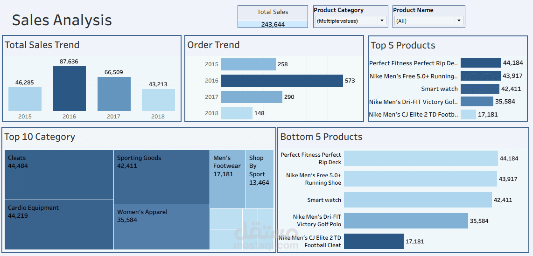Pick the 2017 bar in Total Sales Trend

(114, 94)
